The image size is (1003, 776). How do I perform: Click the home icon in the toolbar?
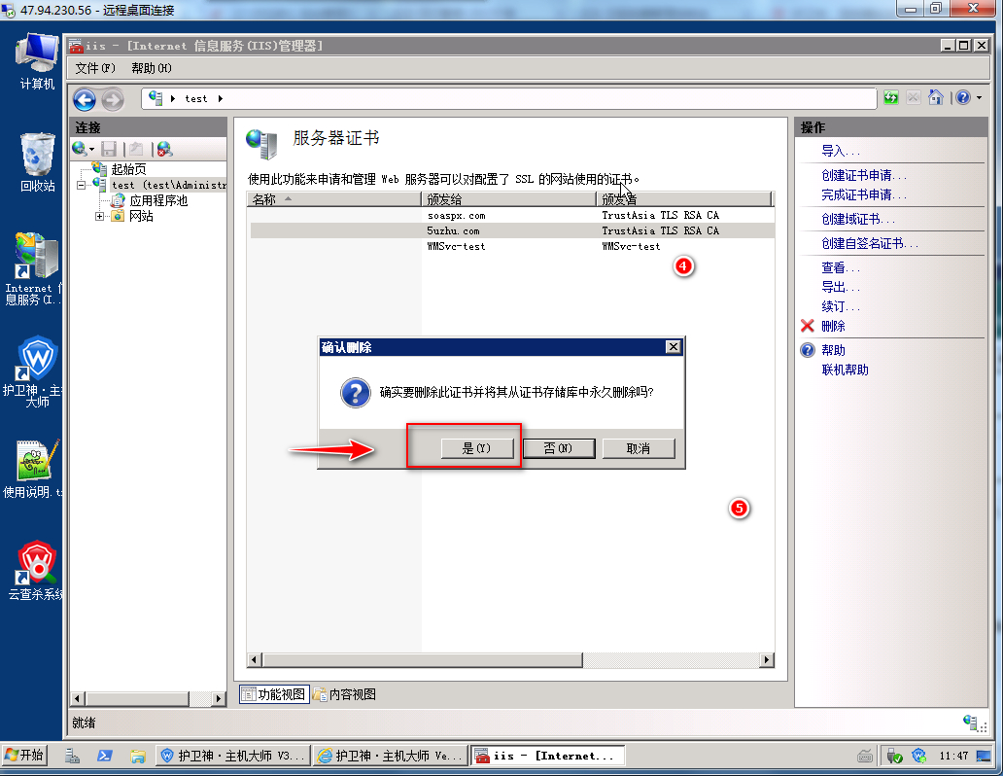pyautogui.click(x=936, y=98)
